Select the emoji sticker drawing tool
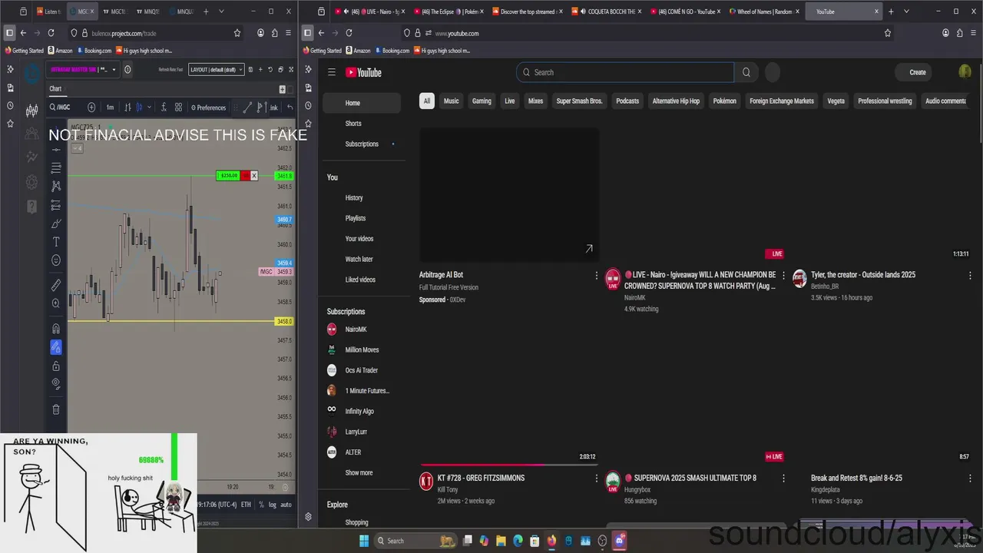This screenshot has height=553, width=983. tap(56, 260)
